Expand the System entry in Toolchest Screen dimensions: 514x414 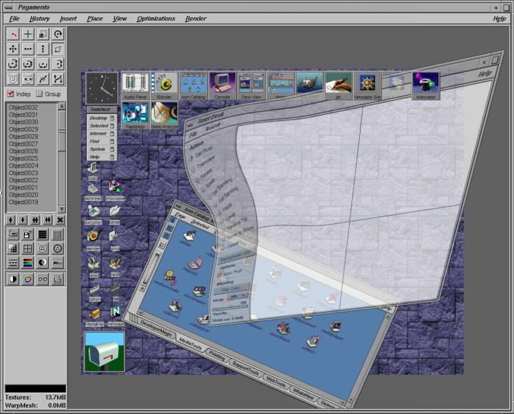102,149
